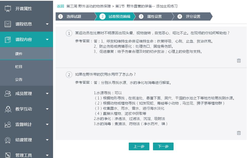Click the 成员管理 people icon
This screenshot has height=158, width=248.
(8, 94)
